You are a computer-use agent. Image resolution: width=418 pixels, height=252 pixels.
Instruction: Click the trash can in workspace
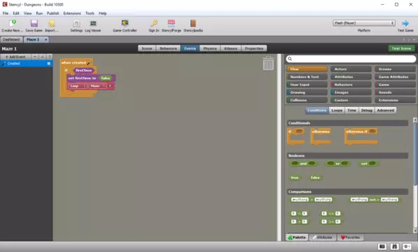268,63
